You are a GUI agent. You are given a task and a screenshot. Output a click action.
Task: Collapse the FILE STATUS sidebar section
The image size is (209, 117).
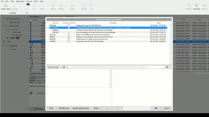click(x=4, y=19)
